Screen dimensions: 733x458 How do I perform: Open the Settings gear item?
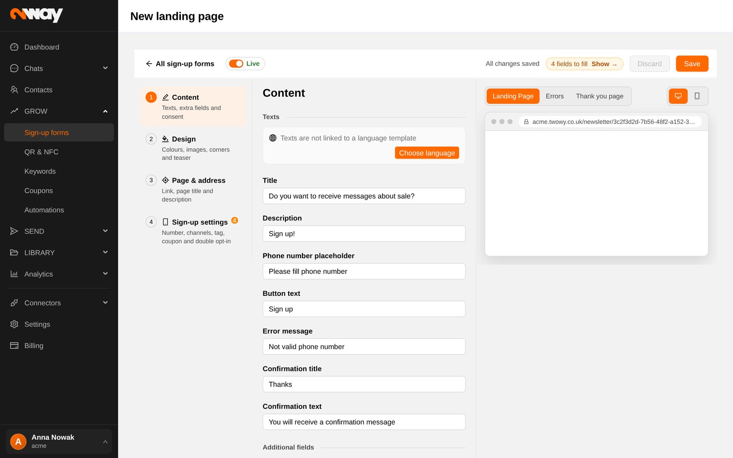(x=59, y=324)
